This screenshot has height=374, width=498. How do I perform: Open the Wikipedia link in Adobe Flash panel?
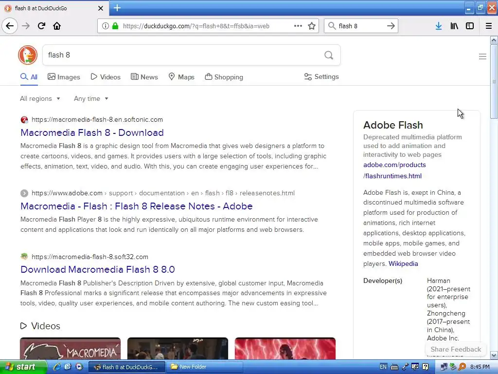(403, 263)
